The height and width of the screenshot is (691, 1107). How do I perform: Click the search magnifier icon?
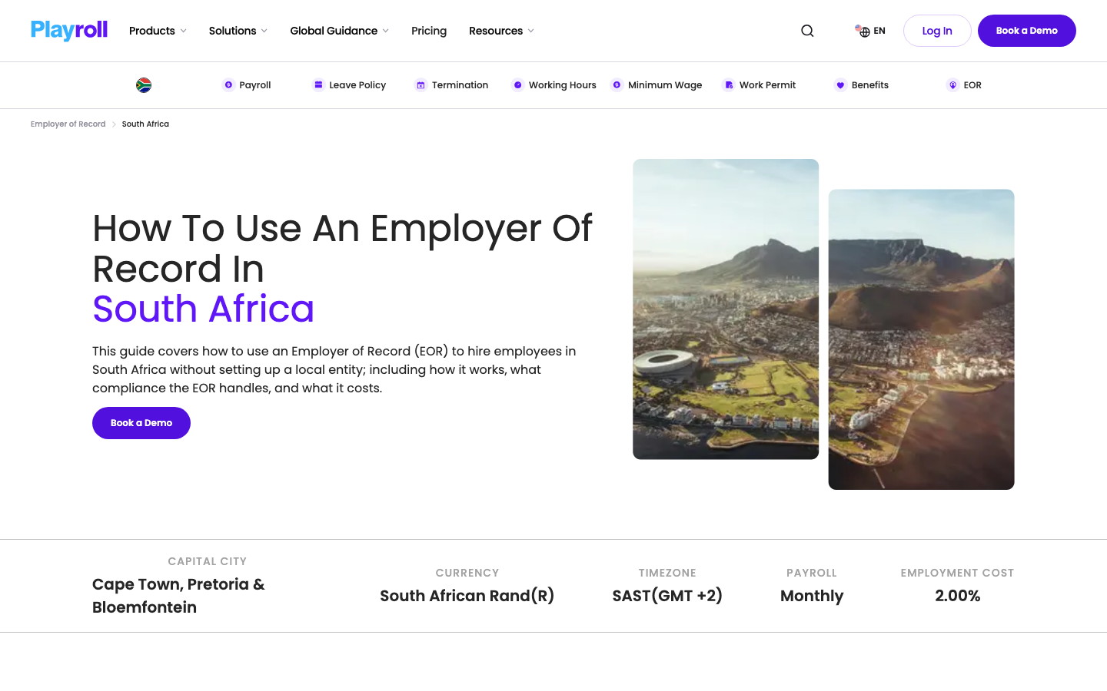tap(807, 31)
